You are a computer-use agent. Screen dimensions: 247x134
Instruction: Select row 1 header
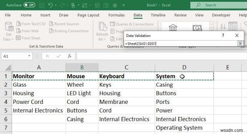[x=6, y=76]
